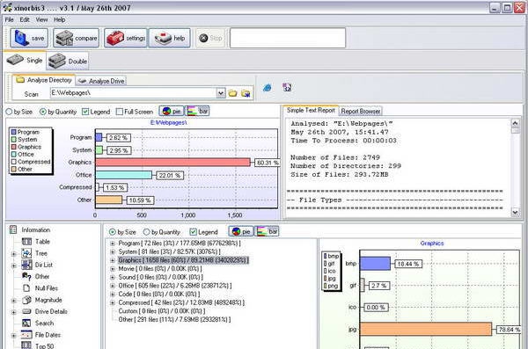The width and height of the screenshot is (528, 349).
Task: Open the File menu
Action: tap(9, 20)
